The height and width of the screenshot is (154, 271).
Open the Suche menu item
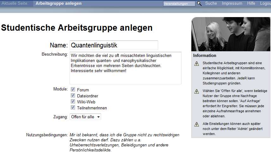(x=211, y=3)
